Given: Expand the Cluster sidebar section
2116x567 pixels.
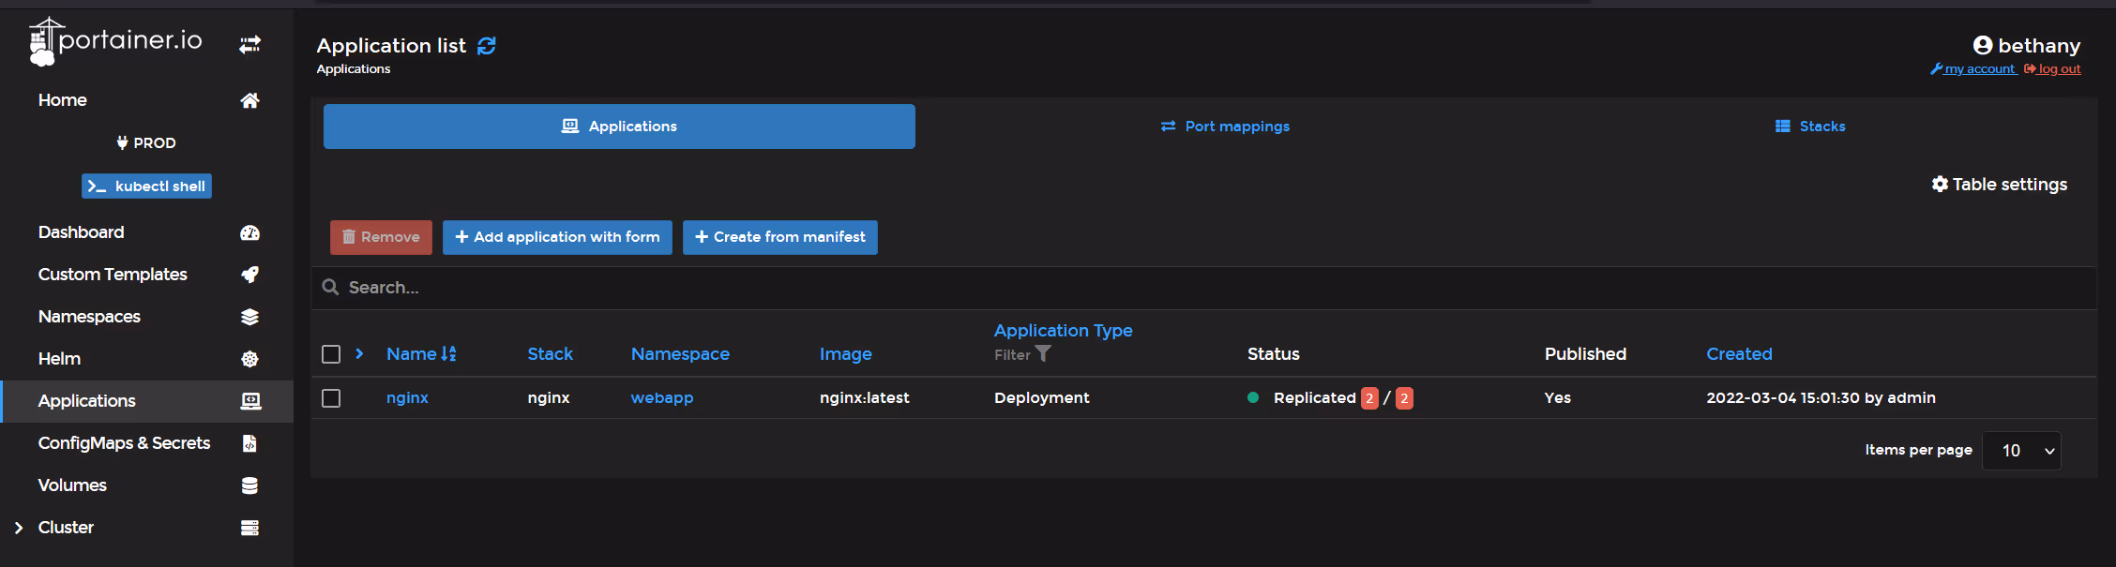Looking at the screenshot, I should pyautogui.click(x=19, y=528).
